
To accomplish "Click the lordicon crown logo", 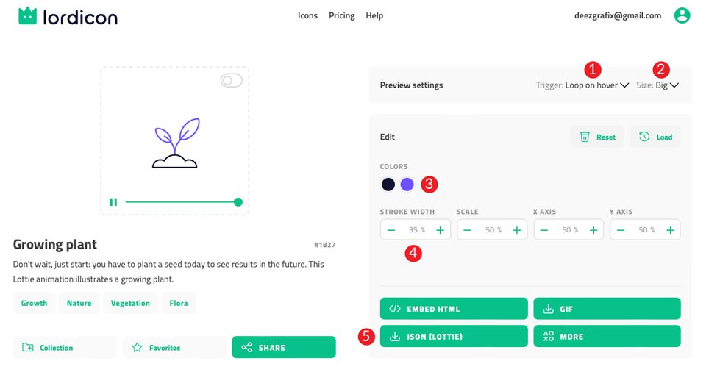I will click(28, 16).
